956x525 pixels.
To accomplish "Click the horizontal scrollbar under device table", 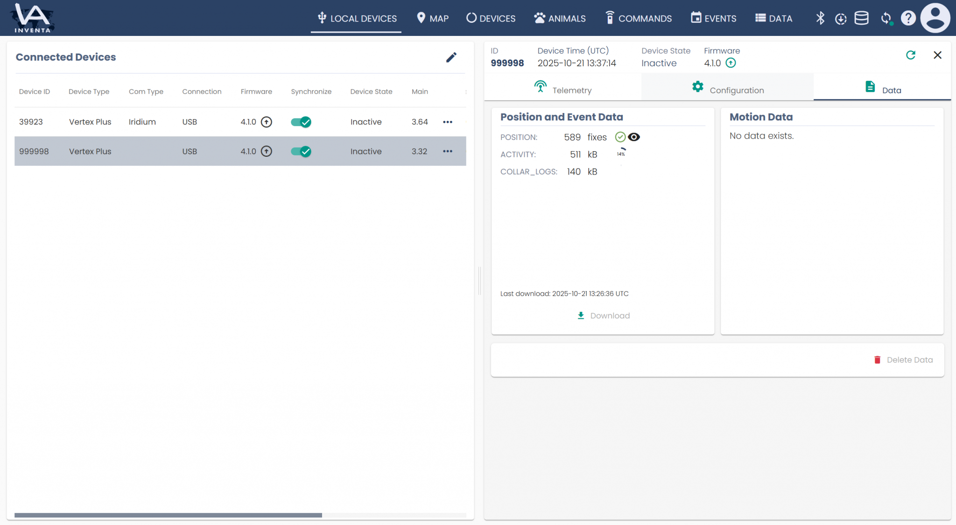I will pyautogui.click(x=168, y=515).
